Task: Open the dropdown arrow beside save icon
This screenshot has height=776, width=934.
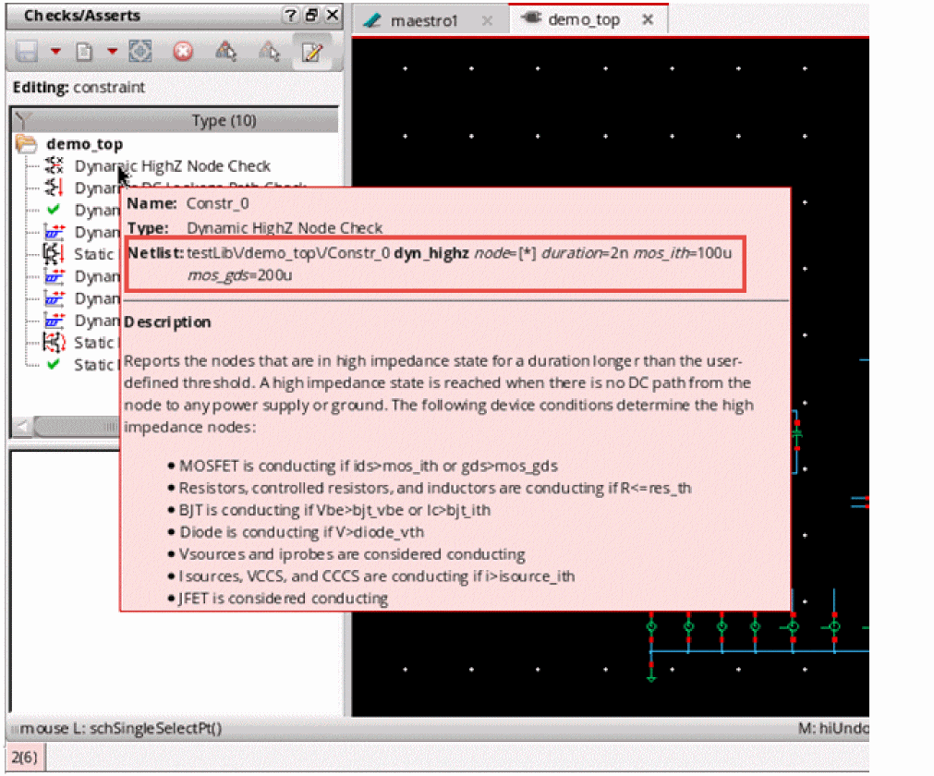Action: click(55, 52)
